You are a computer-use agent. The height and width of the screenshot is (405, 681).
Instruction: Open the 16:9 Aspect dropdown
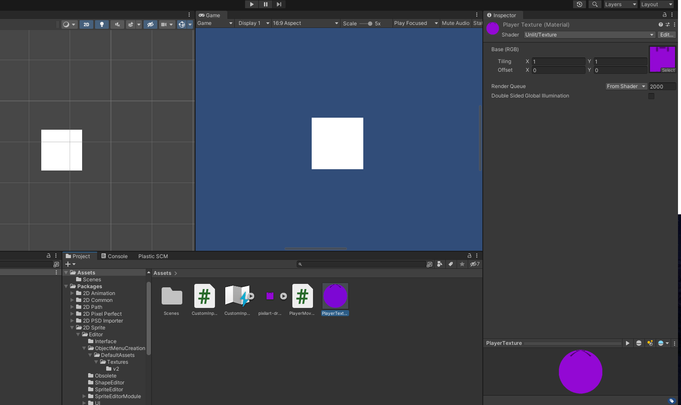click(x=305, y=23)
